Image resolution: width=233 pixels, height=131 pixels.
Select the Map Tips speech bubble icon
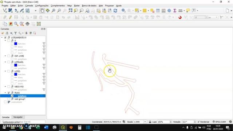[x=188, y=11]
